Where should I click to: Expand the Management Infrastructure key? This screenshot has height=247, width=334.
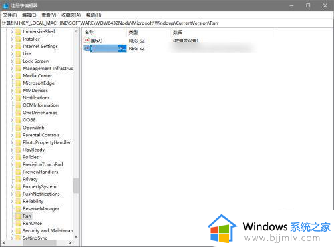point(12,68)
